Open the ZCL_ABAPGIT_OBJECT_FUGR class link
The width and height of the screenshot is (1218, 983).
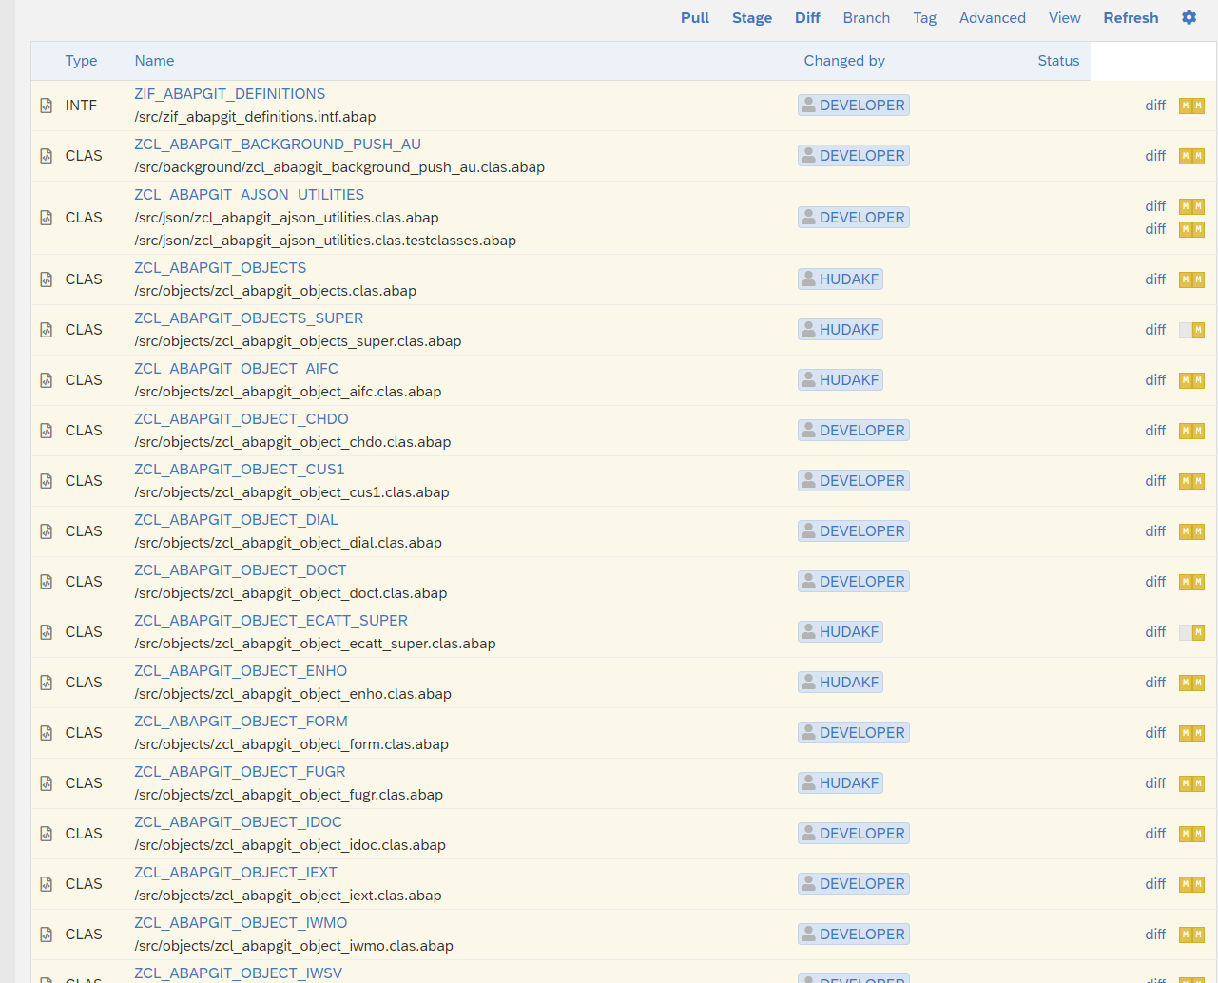[x=240, y=771]
